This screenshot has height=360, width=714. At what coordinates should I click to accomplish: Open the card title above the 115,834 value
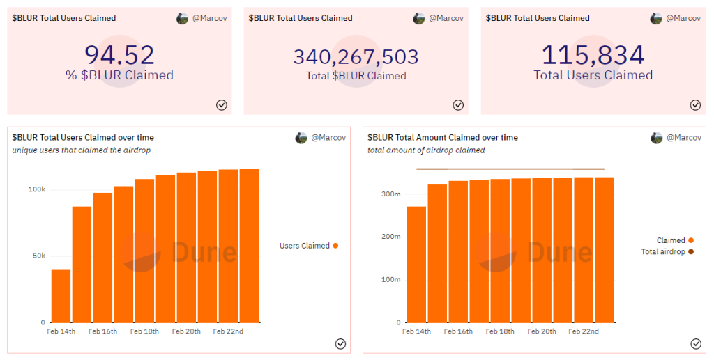pyautogui.click(x=538, y=18)
